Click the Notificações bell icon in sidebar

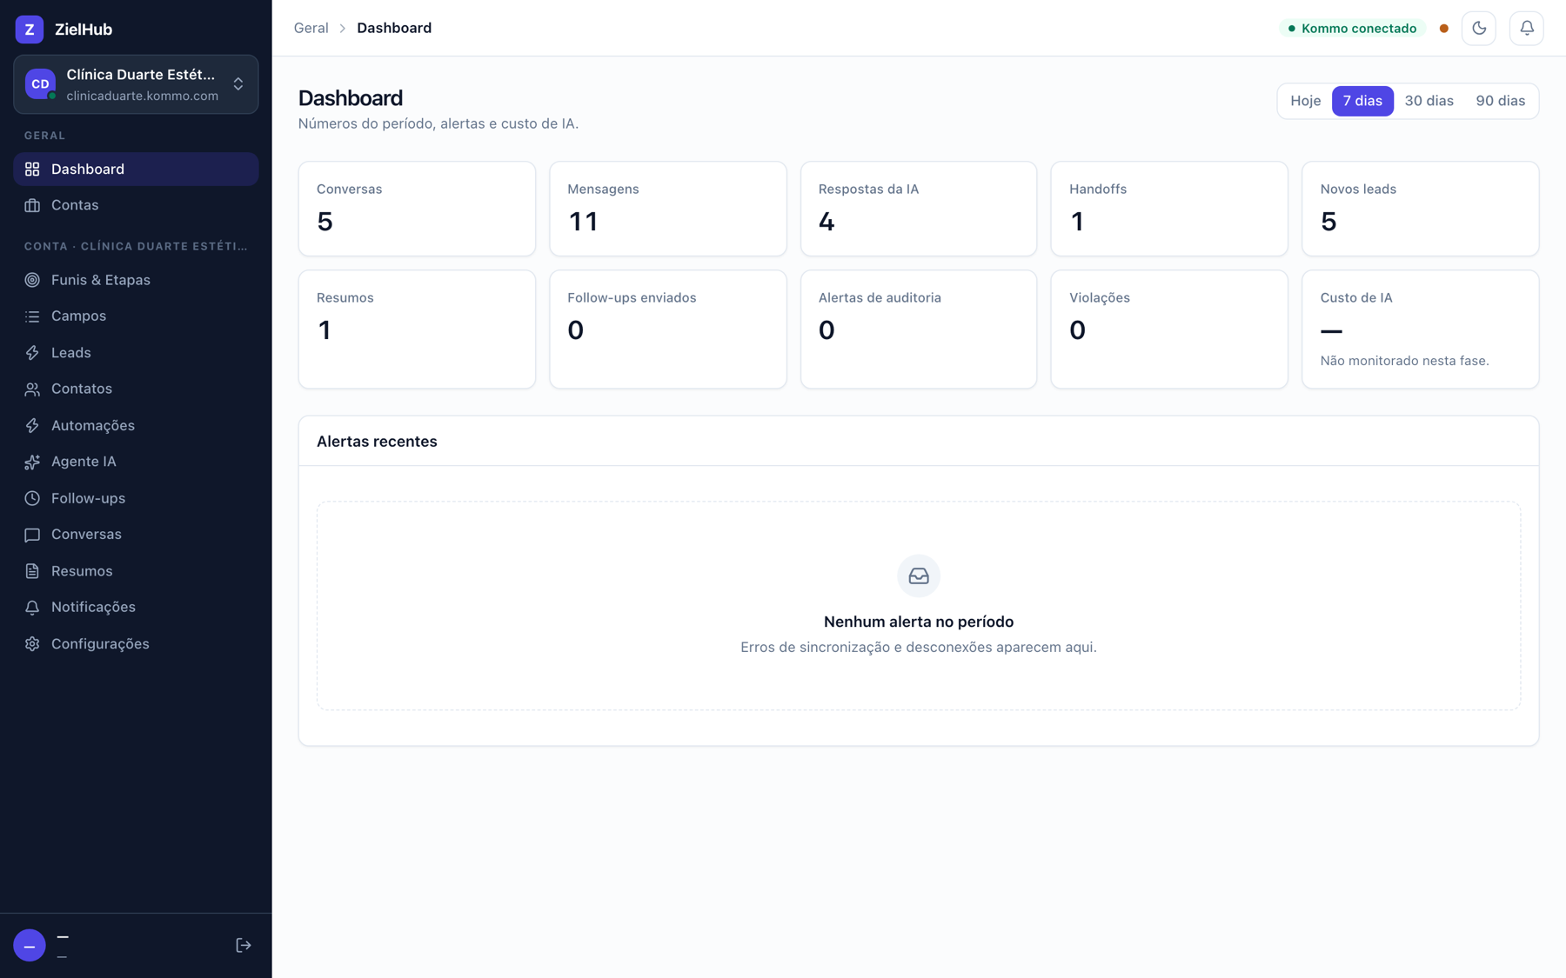coord(32,608)
